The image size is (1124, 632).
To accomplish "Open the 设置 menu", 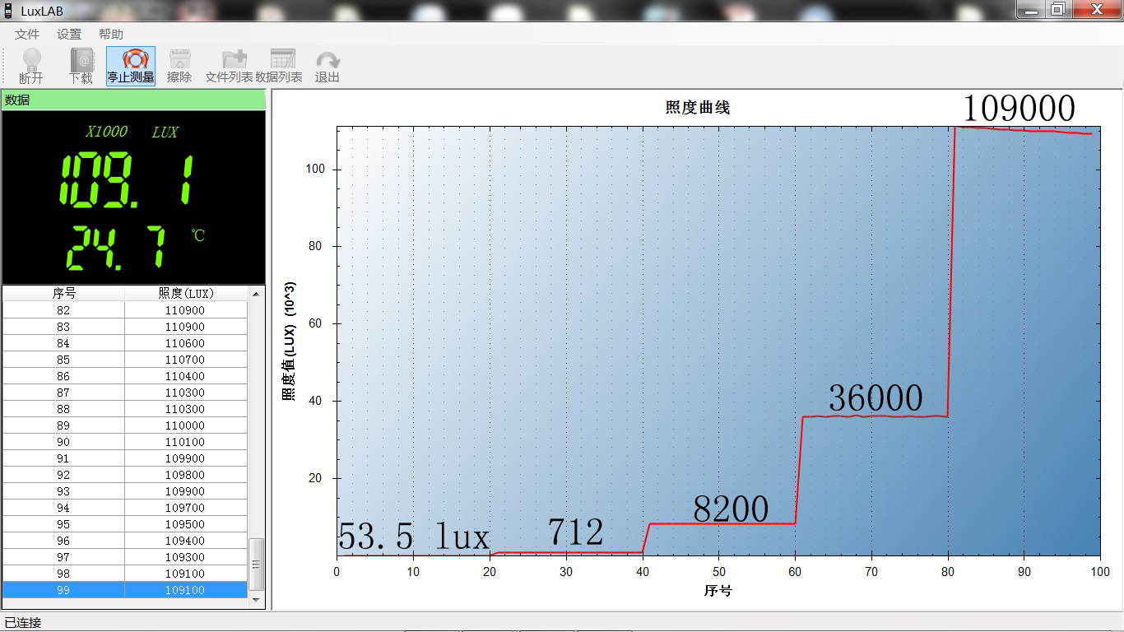I will (69, 34).
